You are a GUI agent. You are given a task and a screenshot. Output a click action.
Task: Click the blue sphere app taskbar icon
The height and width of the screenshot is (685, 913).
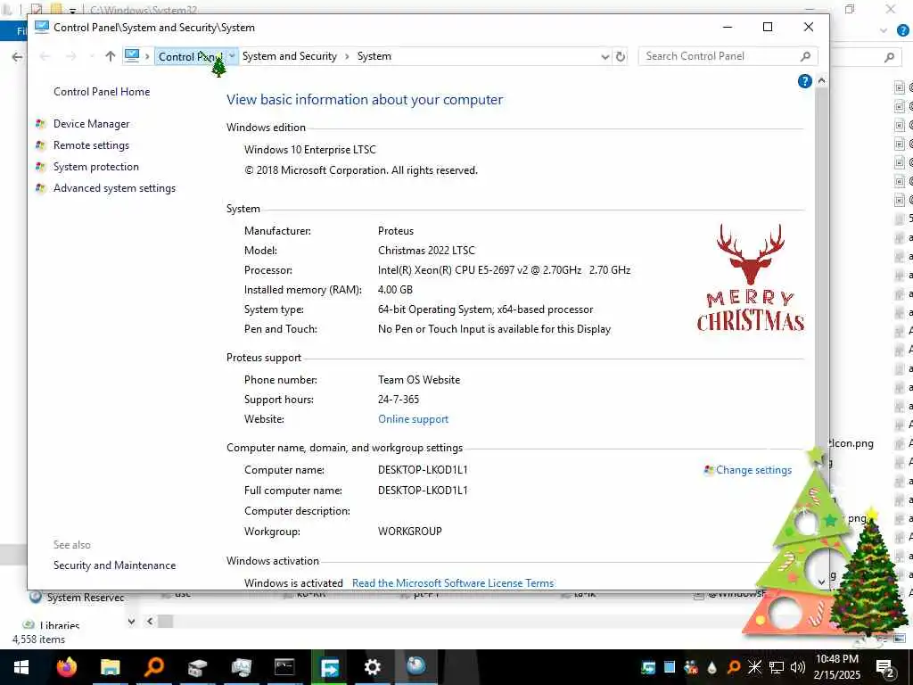click(415, 665)
